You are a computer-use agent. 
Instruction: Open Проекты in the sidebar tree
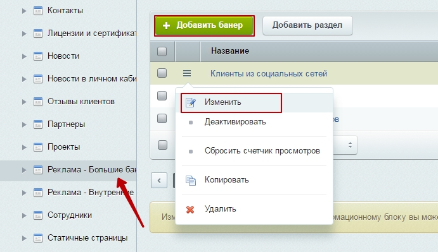click(x=63, y=147)
